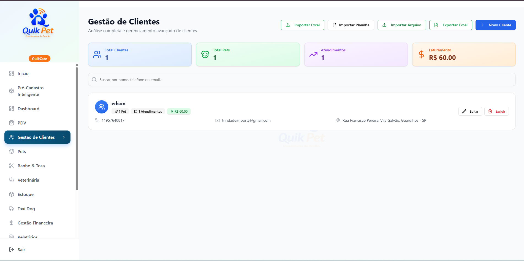Click the Banho & Tosa scissors icon

12,166
